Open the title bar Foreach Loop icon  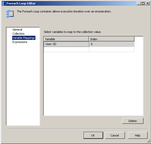click(x=4, y=3)
